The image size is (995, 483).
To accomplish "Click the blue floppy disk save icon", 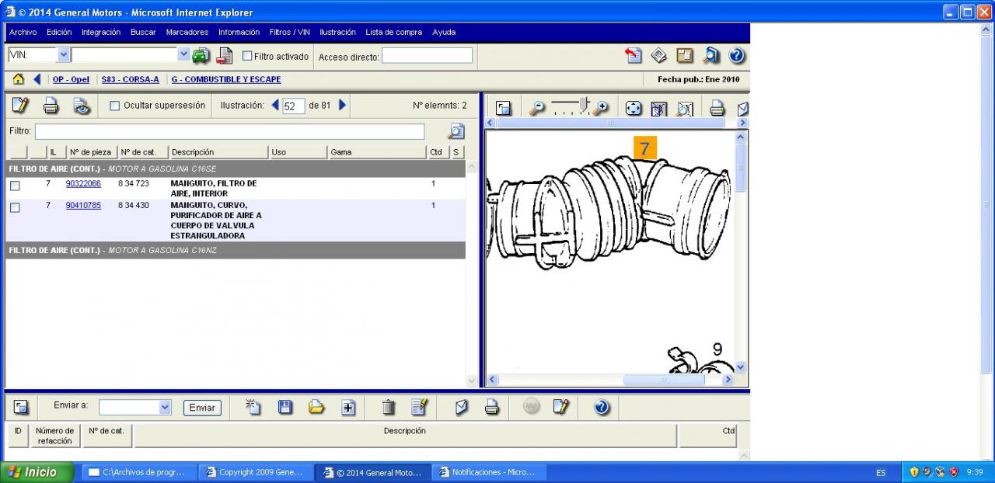I will point(285,407).
